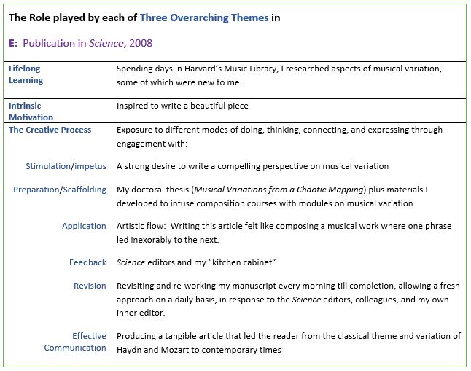The height and width of the screenshot is (371, 471).
Task: Click the Three Overarching Themes heading text
Action: 204,17
